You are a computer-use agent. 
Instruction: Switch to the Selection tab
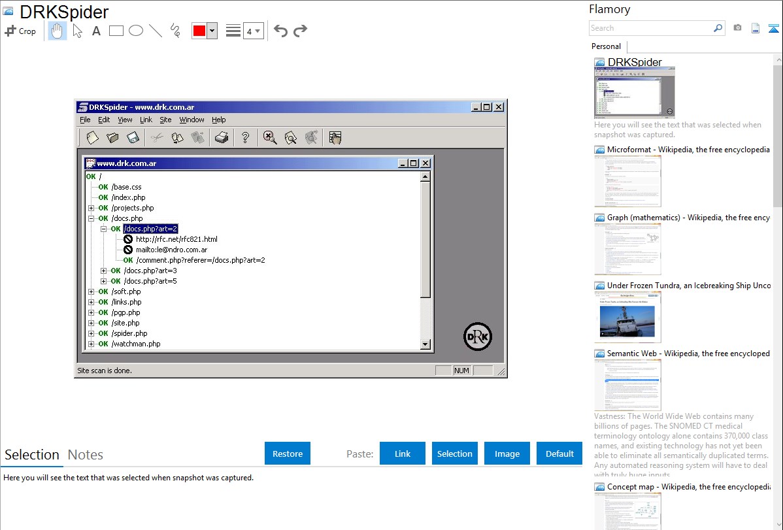tap(32, 455)
